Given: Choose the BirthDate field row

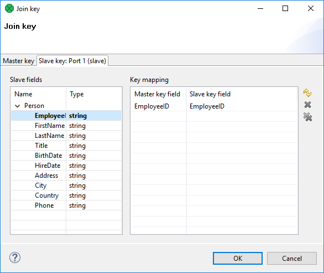Looking at the screenshot, I should click(66, 156).
